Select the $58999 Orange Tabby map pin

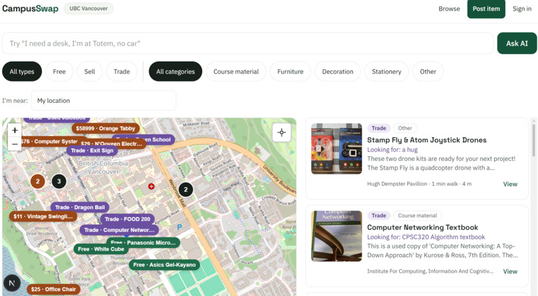coord(105,128)
